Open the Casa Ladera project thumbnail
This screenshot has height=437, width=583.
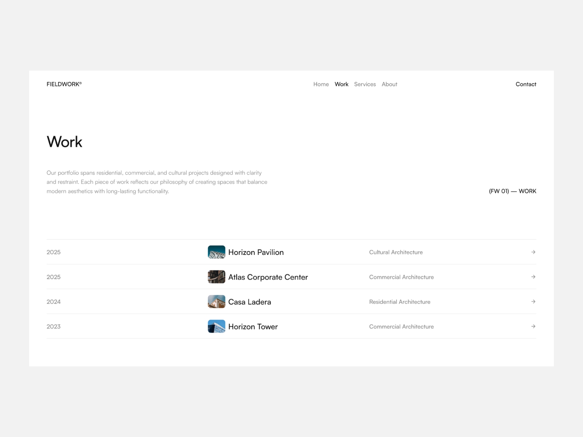click(x=216, y=302)
